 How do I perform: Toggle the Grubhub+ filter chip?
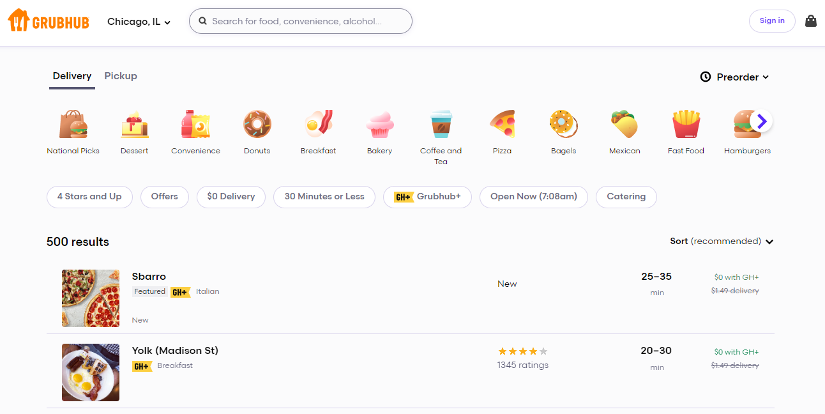(x=427, y=197)
